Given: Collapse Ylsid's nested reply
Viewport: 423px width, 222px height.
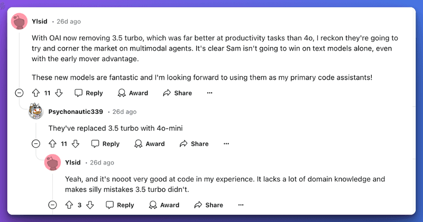Looking at the screenshot, I should pos(52,205).
